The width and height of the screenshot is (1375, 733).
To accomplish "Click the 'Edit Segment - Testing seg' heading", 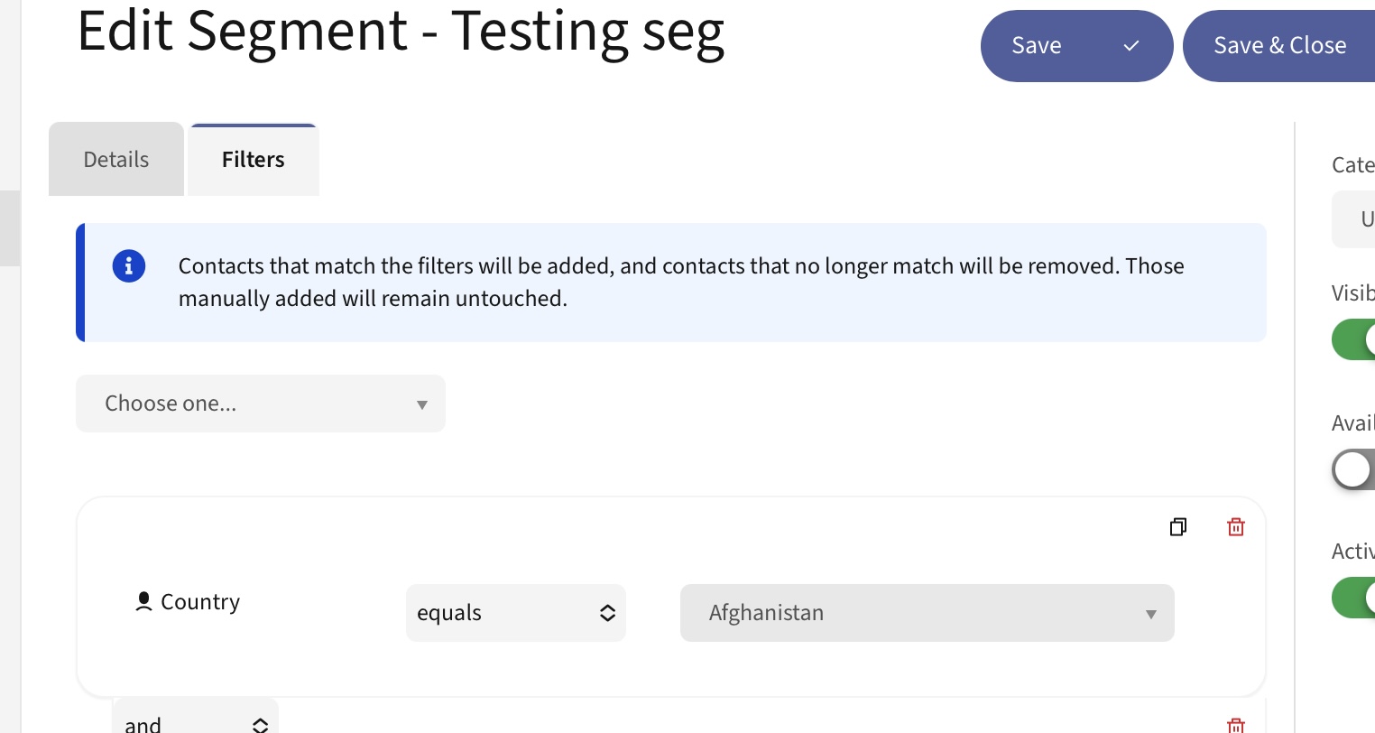I will point(401,32).
